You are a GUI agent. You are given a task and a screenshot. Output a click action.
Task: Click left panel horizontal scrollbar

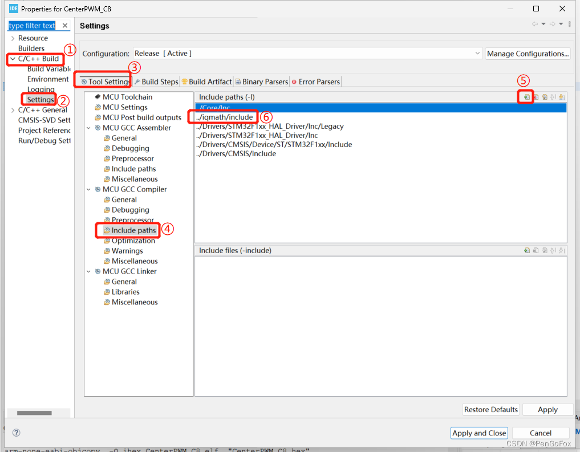click(x=34, y=413)
